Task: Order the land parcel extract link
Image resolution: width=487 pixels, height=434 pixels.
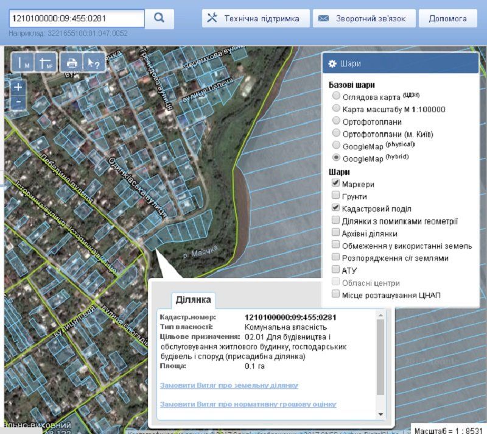Action: [229, 386]
